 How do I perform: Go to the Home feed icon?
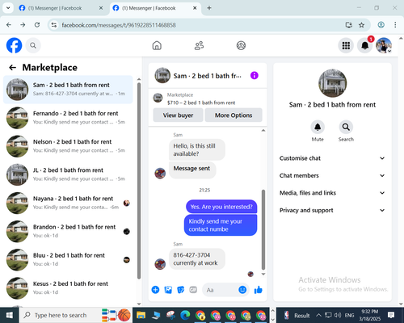click(x=157, y=45)
